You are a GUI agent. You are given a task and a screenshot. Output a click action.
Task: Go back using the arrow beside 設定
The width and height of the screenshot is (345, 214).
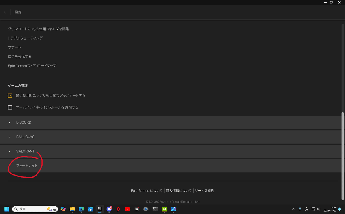pyautogui.click(x=5, y=12)
